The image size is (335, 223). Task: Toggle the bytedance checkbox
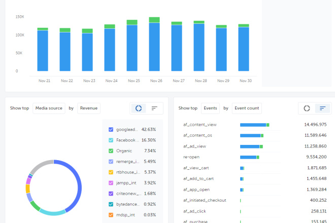111,204
